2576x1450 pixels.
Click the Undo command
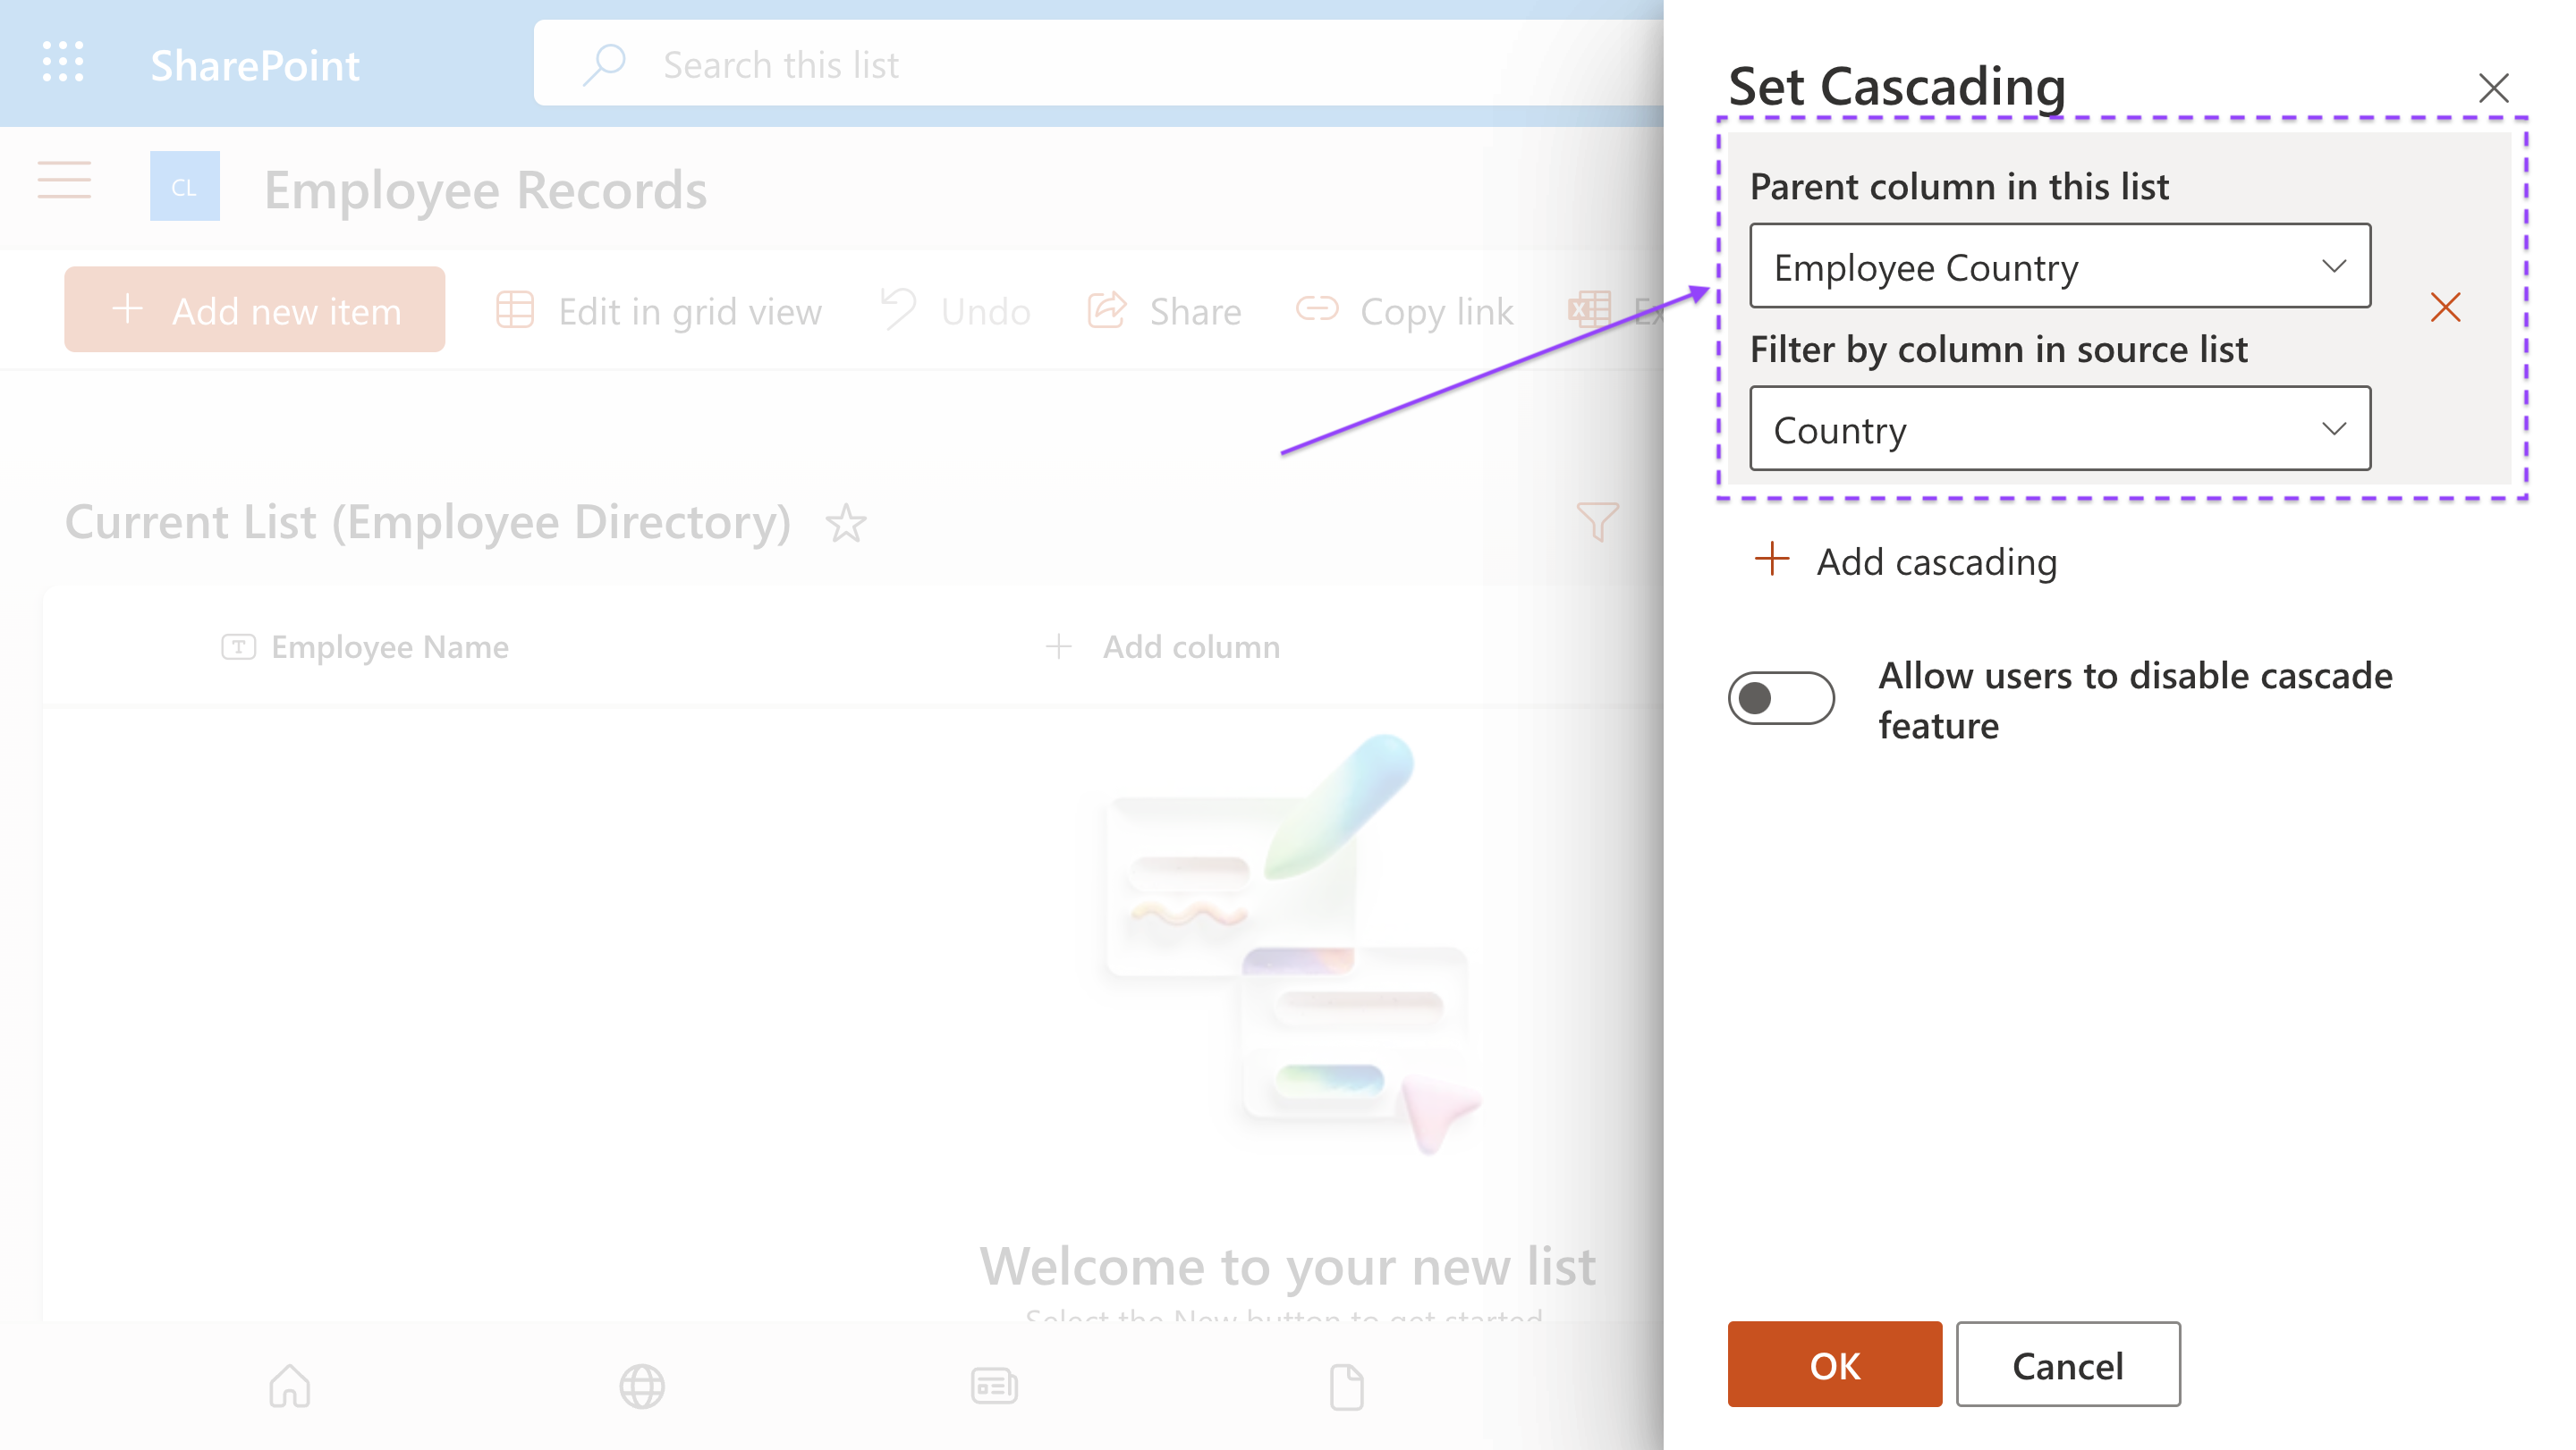pos(954,311)
